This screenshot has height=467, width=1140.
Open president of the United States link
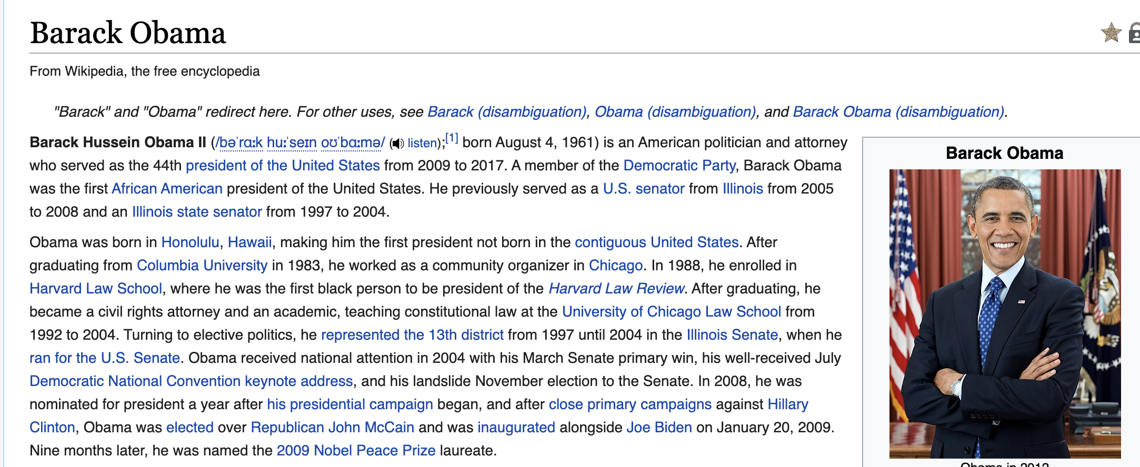click(283, 166)
